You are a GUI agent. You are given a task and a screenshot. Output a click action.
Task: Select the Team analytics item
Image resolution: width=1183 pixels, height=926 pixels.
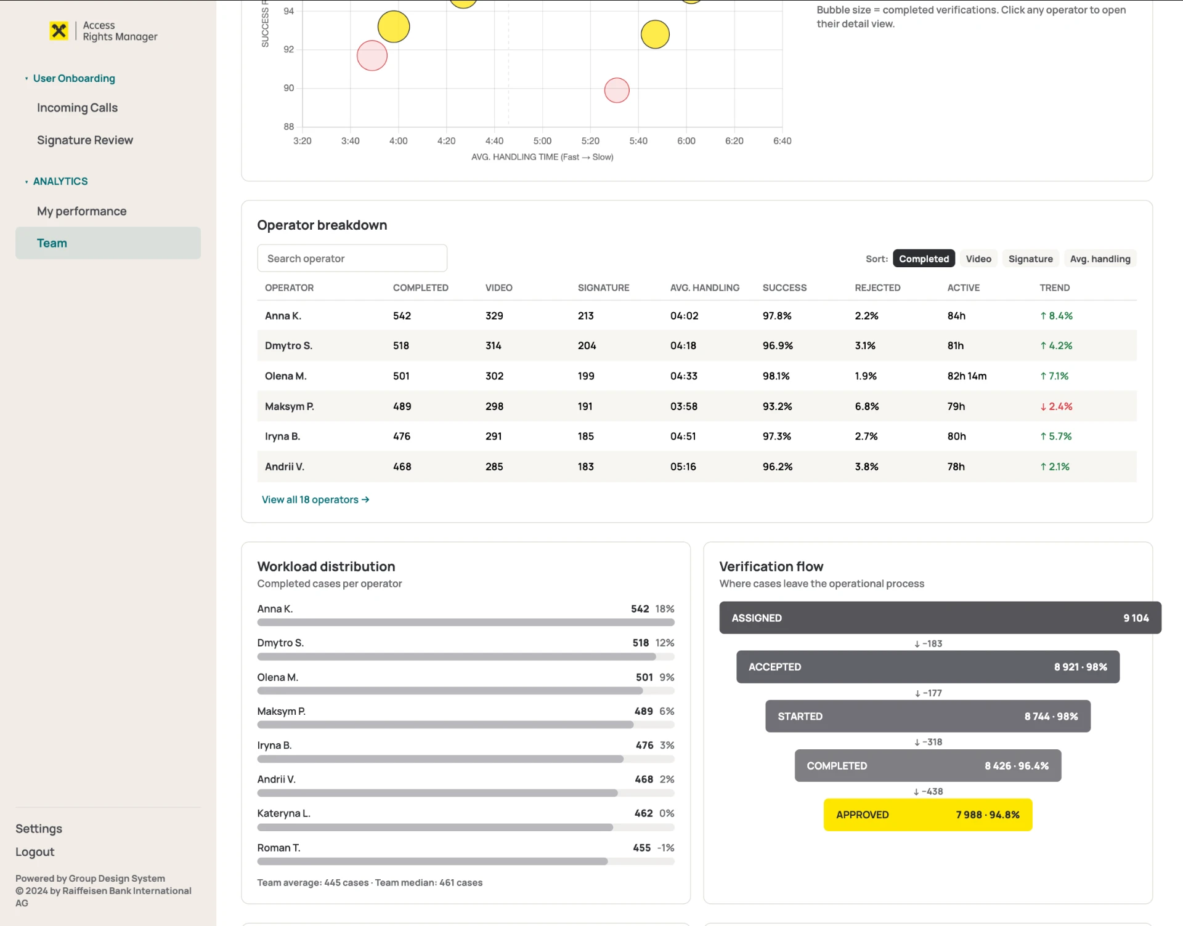tap(108, 243)
